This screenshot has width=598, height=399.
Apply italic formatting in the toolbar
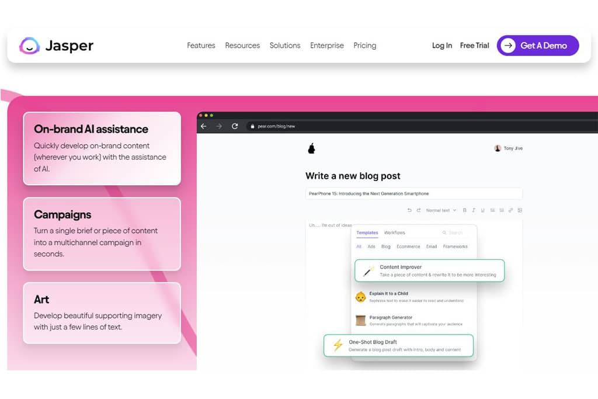click(473, 210)
